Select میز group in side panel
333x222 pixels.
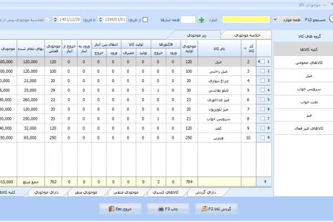tap(303, 115)
